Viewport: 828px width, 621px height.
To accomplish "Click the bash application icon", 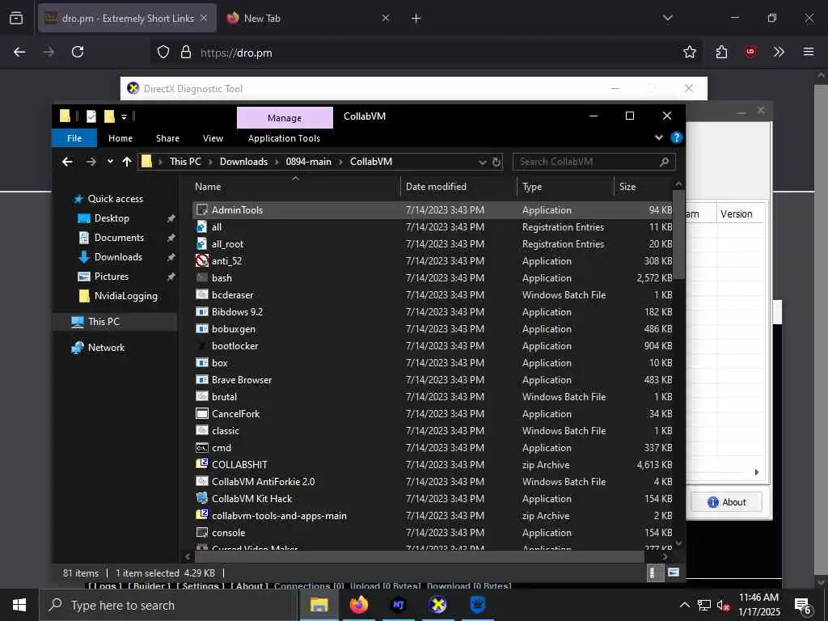I will [x=201, y=277].
